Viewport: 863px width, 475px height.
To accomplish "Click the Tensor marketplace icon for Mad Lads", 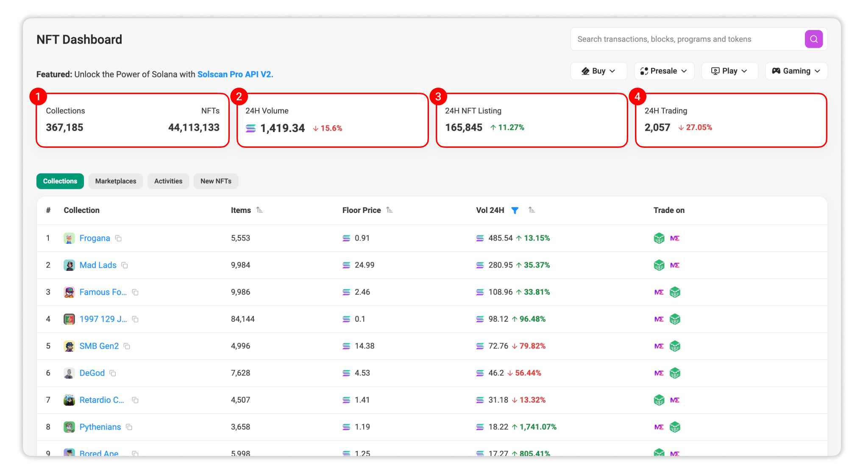I will click(659, 265).
